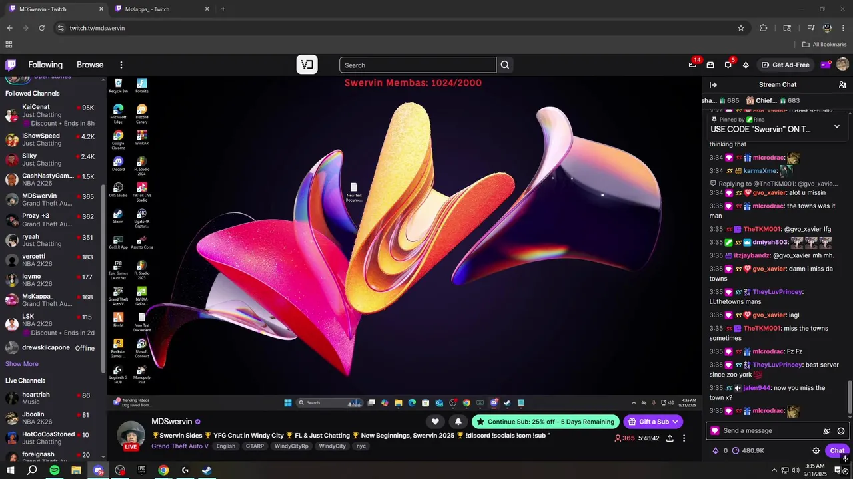853x479 pixels.
Task: Expand hidden system tray icons
Action: (x=774, y=470)
